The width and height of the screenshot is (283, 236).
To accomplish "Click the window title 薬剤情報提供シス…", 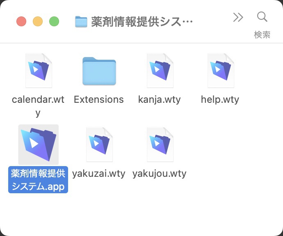I will tap(142, 21).
